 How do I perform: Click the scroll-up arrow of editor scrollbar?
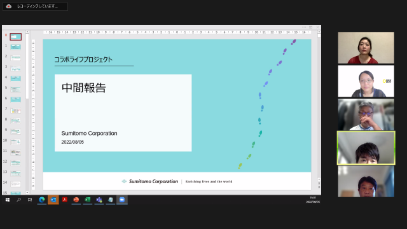(319, 32)
